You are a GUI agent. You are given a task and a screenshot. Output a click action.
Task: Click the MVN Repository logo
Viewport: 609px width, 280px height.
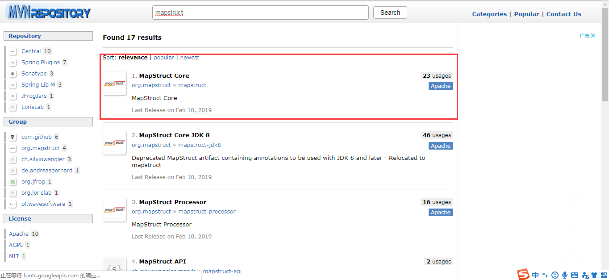48,12
